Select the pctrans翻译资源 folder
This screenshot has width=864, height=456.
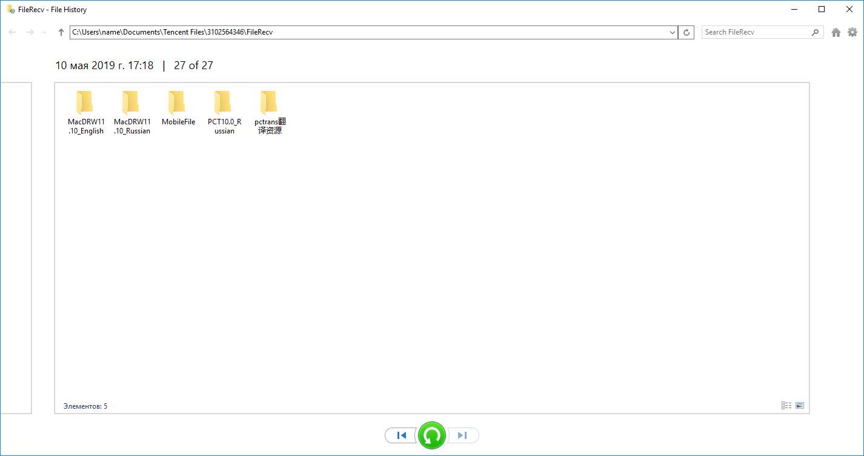click(270, 112)
